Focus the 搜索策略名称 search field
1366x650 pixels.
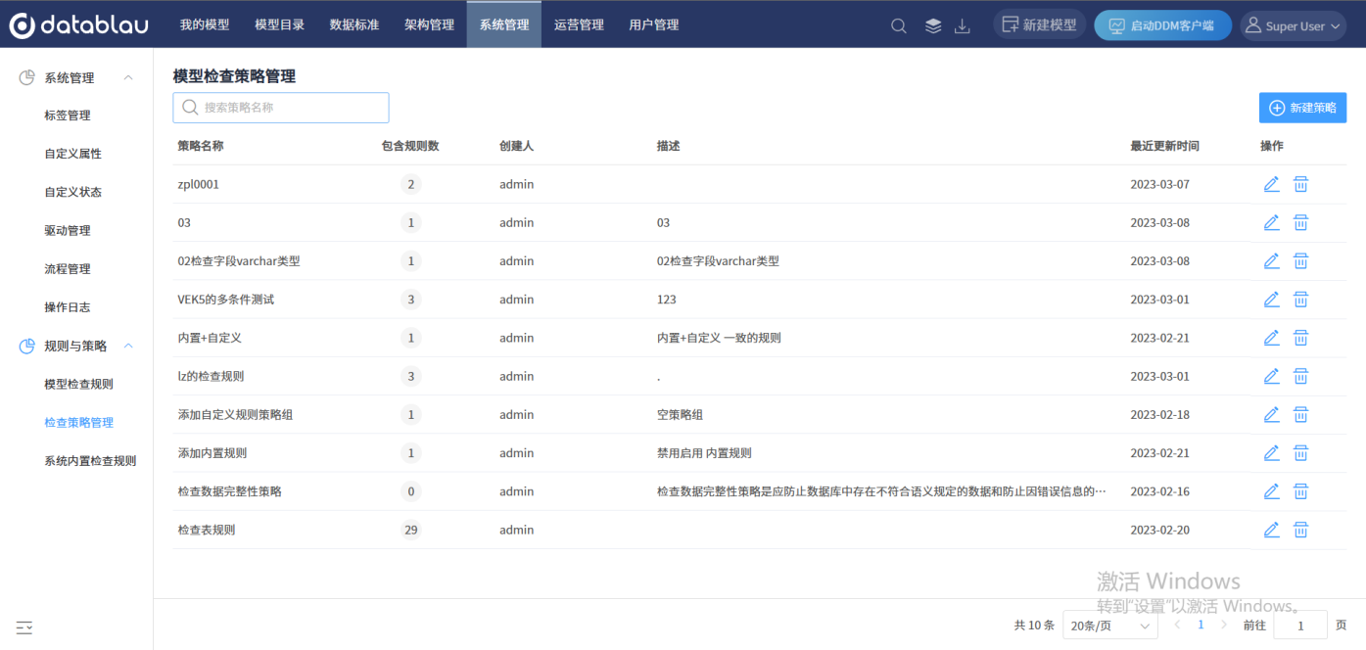[281, 108]
